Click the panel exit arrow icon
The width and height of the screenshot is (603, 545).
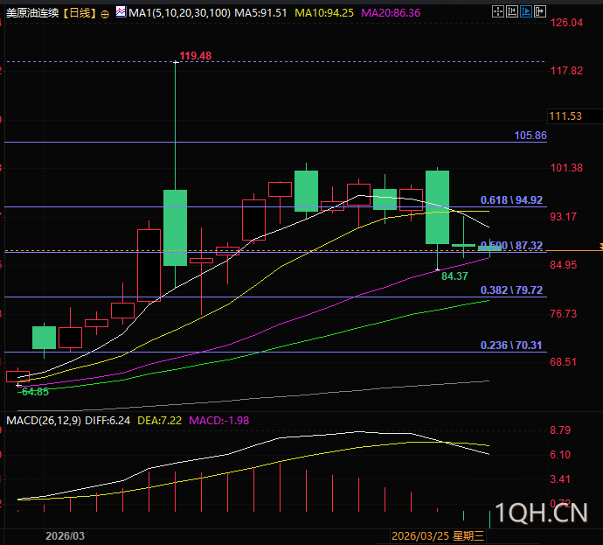coord(540,12)
